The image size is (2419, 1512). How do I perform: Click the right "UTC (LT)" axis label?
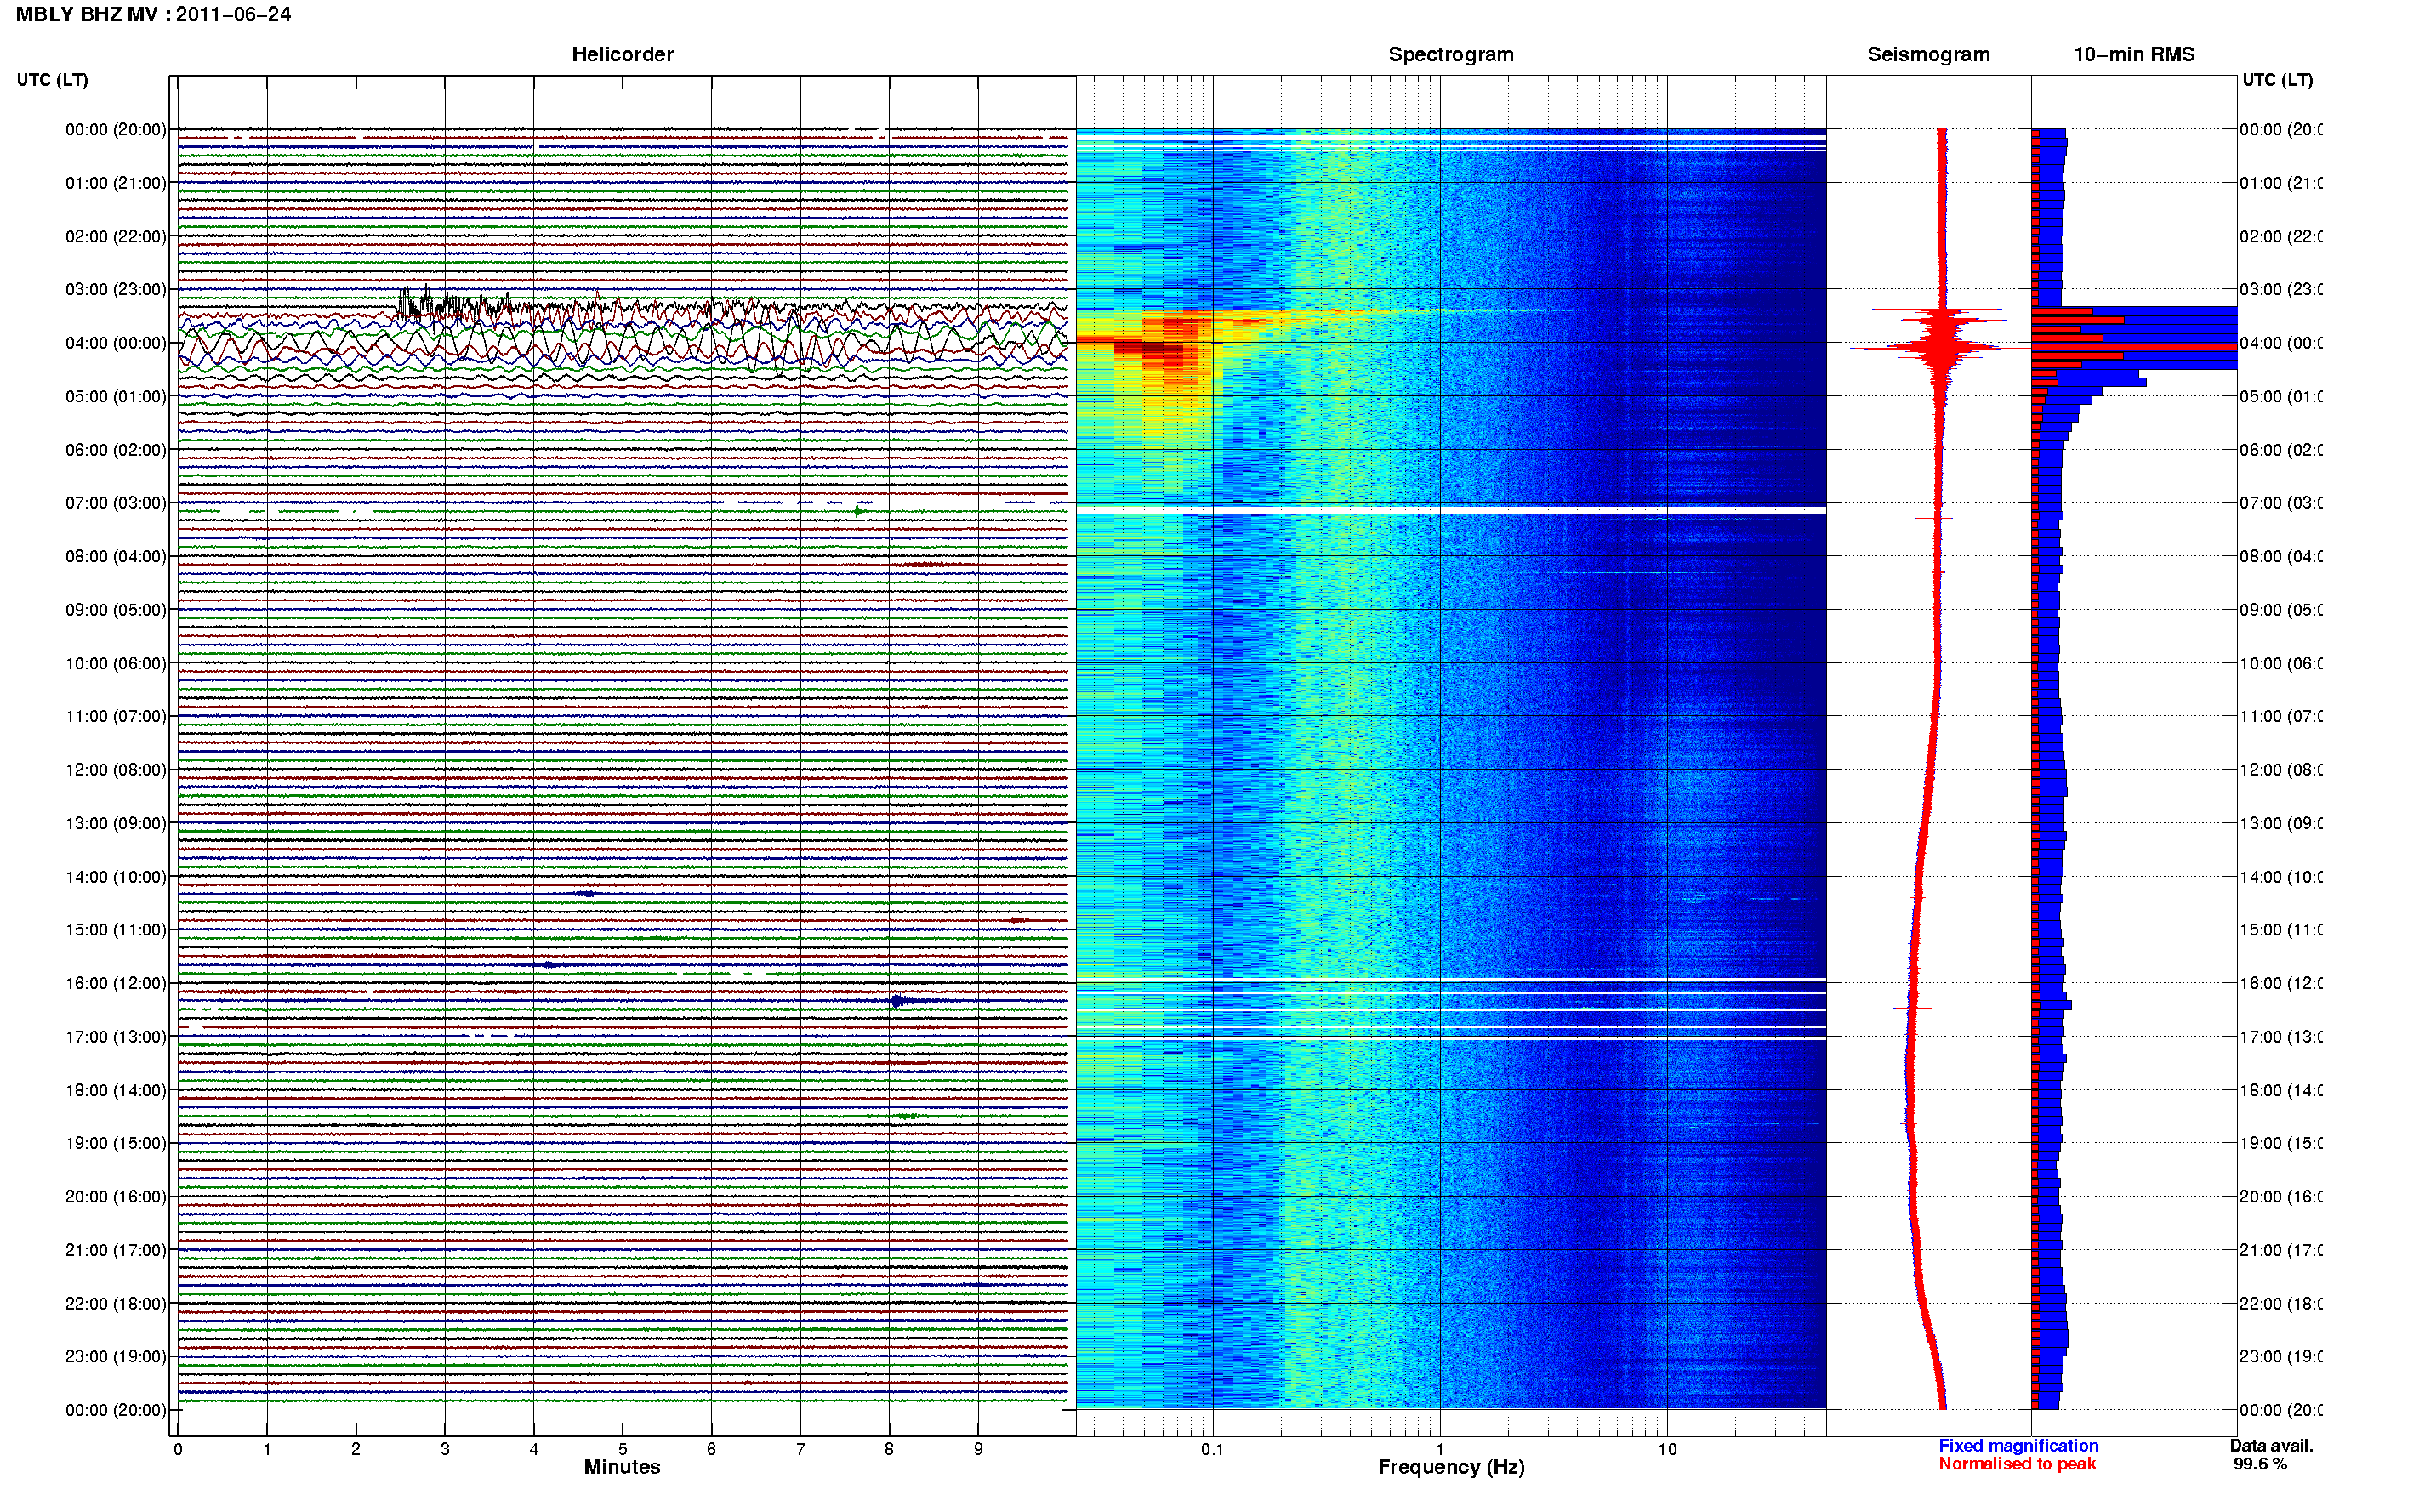[2277, 80]
